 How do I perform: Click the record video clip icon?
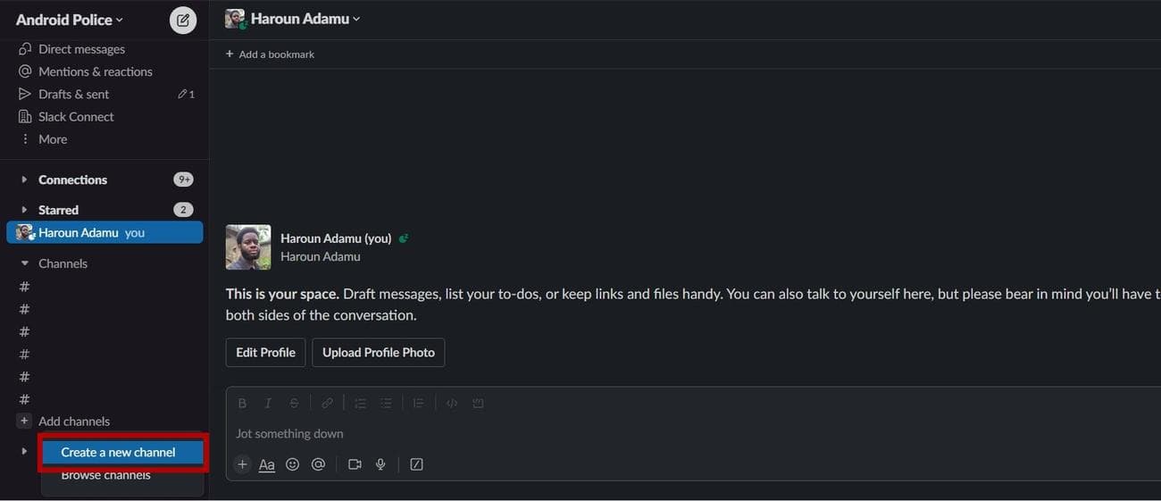(x=355, y=464)
